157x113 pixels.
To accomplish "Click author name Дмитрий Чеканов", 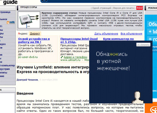I will tap(27, 80).
